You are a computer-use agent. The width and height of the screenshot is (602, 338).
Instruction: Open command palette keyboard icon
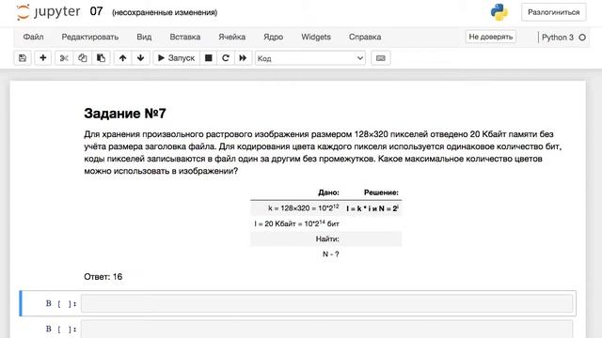[380, 58]
